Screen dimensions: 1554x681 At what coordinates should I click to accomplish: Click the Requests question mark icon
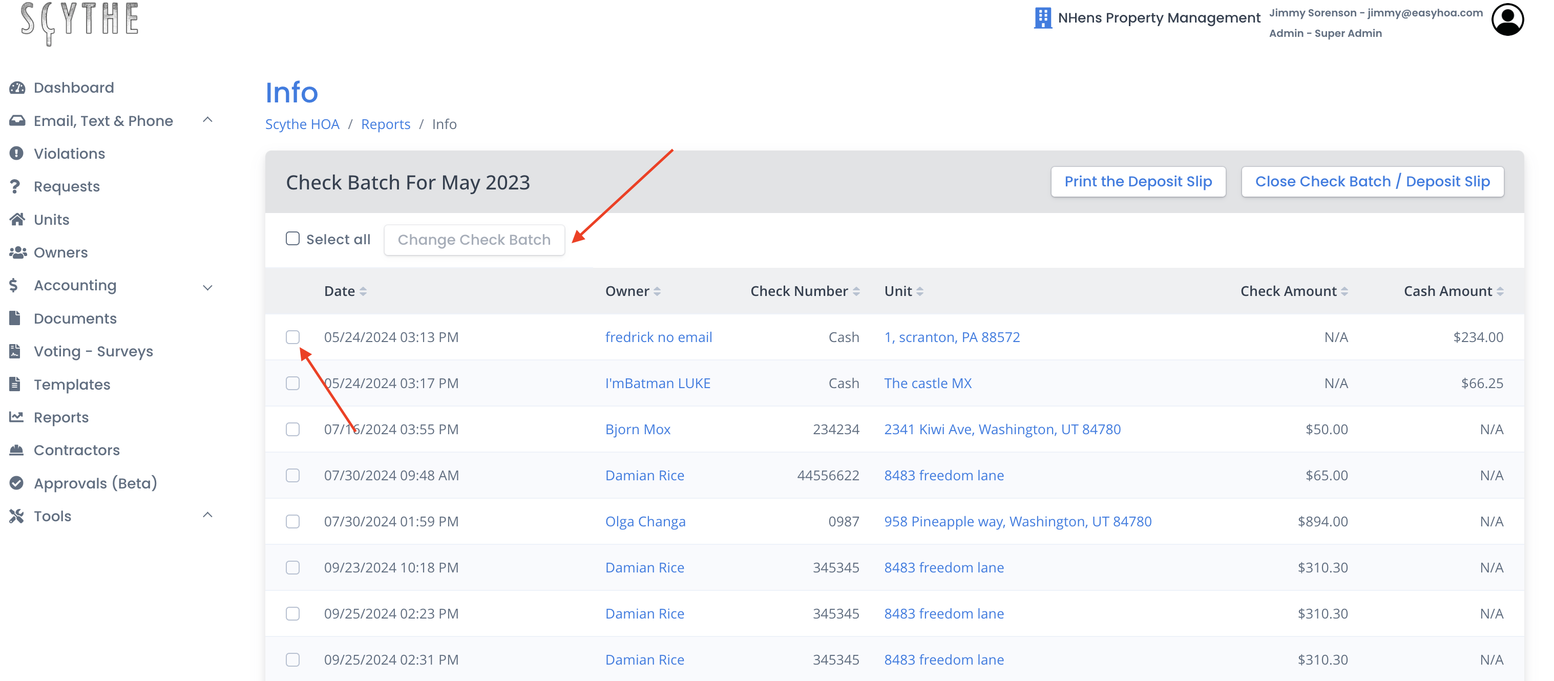[15, 186]
